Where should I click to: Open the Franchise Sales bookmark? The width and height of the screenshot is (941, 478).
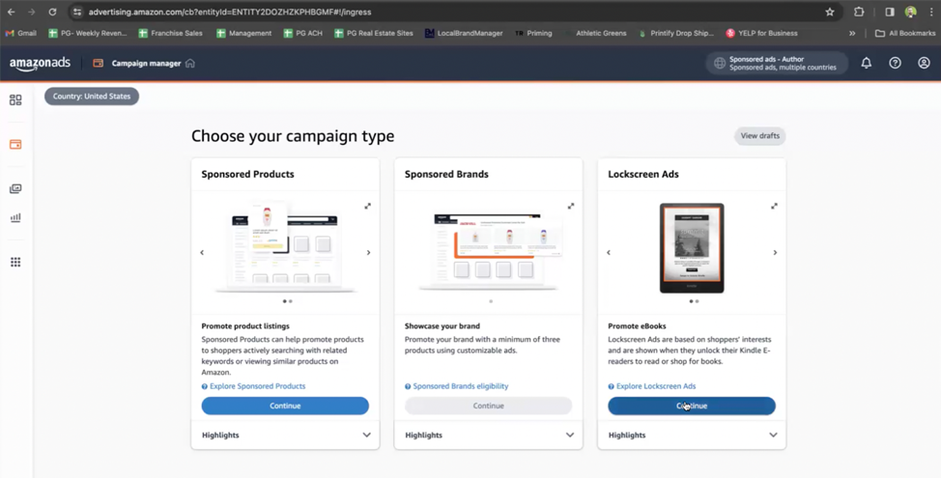(170, 33)
